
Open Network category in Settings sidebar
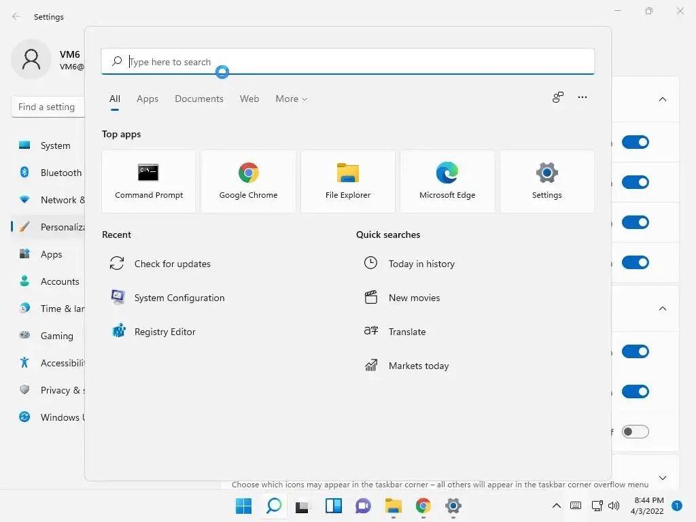point(48,200)
